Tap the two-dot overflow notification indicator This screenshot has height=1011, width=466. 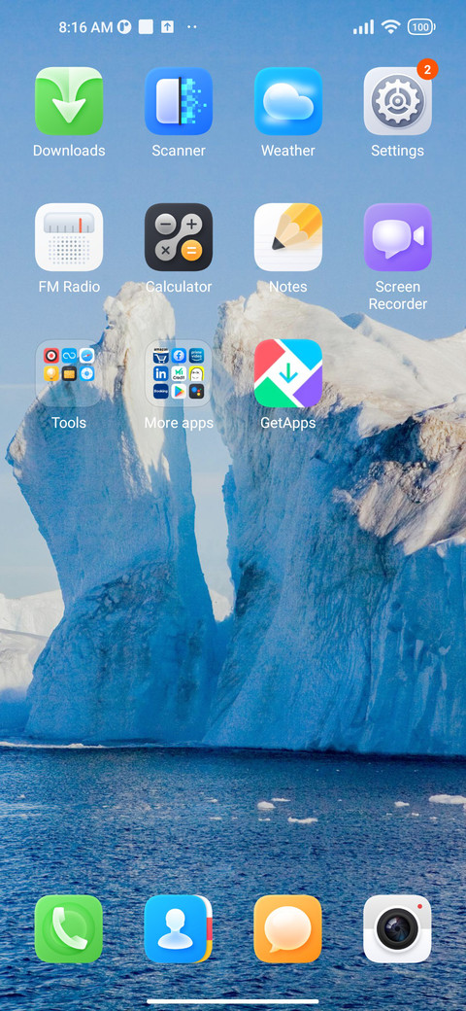point(191,27)
